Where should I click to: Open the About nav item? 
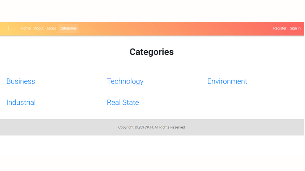tap(39, 28)
